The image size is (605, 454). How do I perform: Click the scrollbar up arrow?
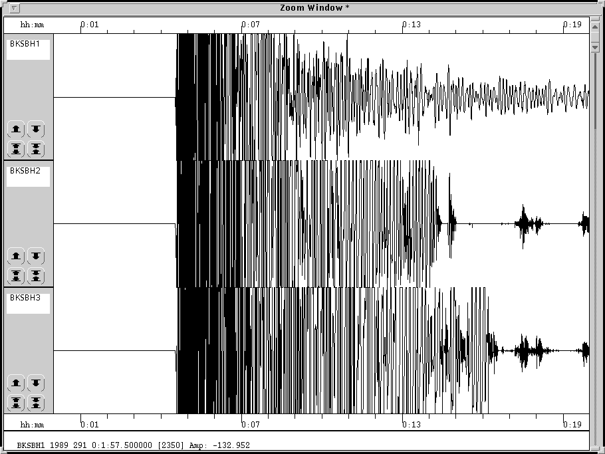pos(595,28)
